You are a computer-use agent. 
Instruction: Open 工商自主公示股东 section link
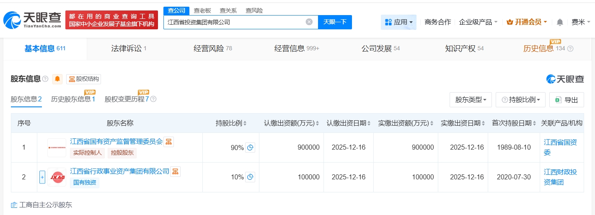(x=41, y=205)
